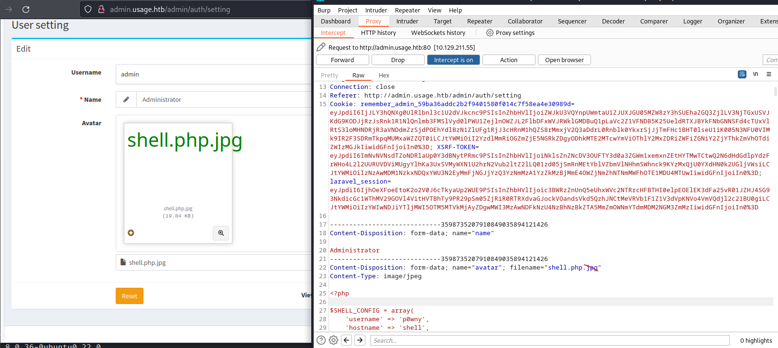Click the pencil edit icon beside Request to
The image size is (778, 348).
point(321,47)
